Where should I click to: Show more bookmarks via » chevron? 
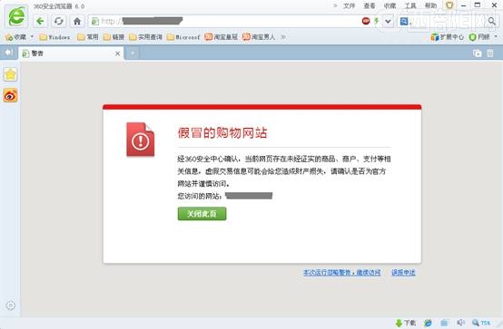[x=283, y=37]
